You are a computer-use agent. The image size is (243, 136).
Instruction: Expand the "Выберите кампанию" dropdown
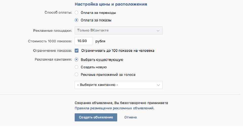point(118,85)
